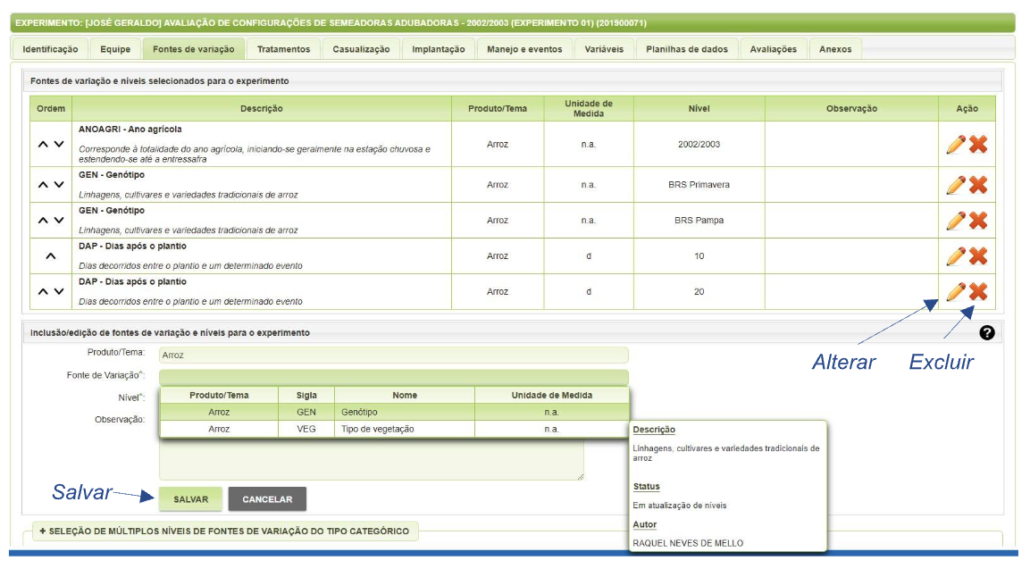Move the BRS Primavera row down
The width and height of the screenshot is (1030, 569).
[x=59, y=185]
